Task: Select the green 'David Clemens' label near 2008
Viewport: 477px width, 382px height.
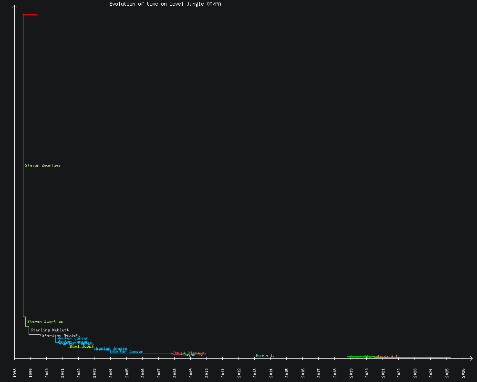Action: pos(188,353)
